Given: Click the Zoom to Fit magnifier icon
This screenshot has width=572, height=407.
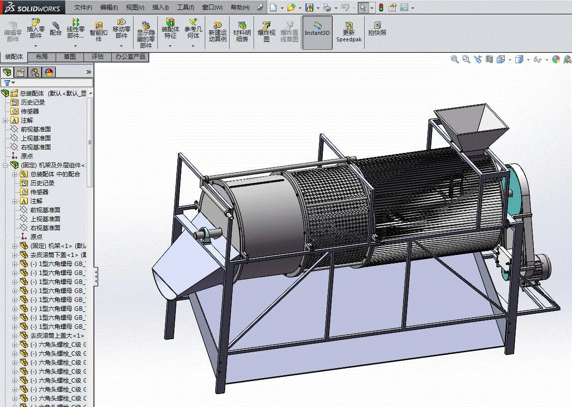Looking at the screenshot, I should tap(454, 59).
